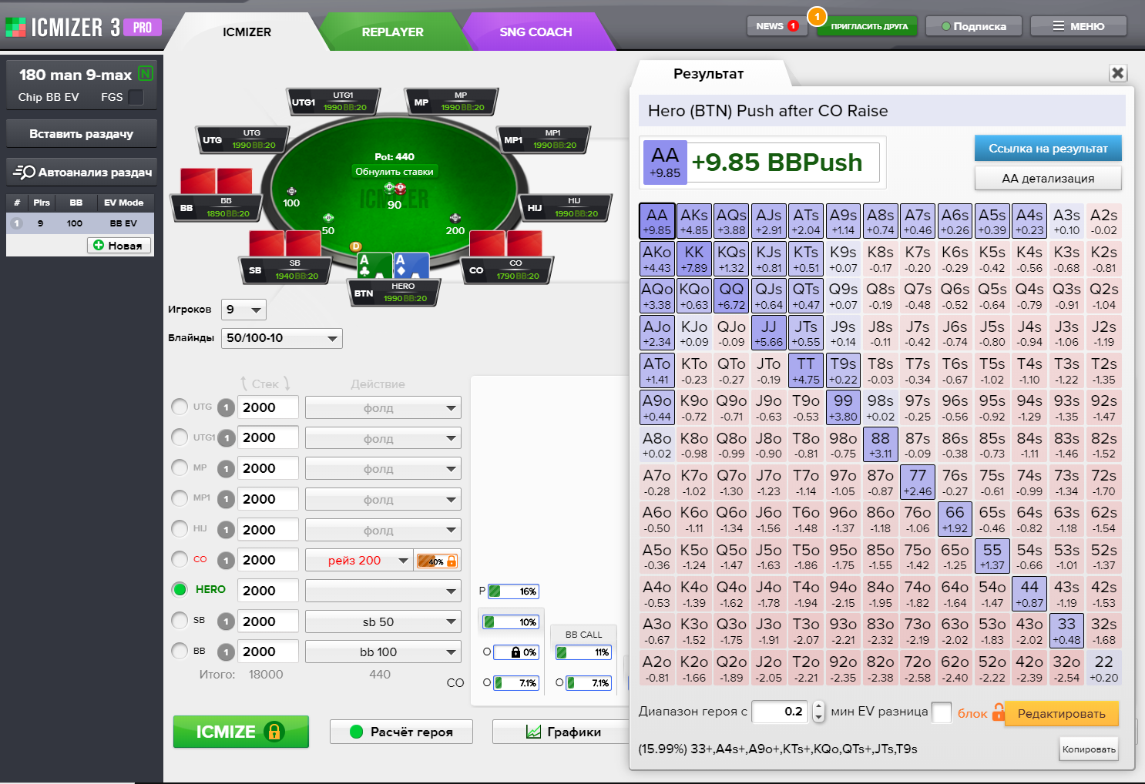Click hero's ace of clubs card

click(374, 266)
